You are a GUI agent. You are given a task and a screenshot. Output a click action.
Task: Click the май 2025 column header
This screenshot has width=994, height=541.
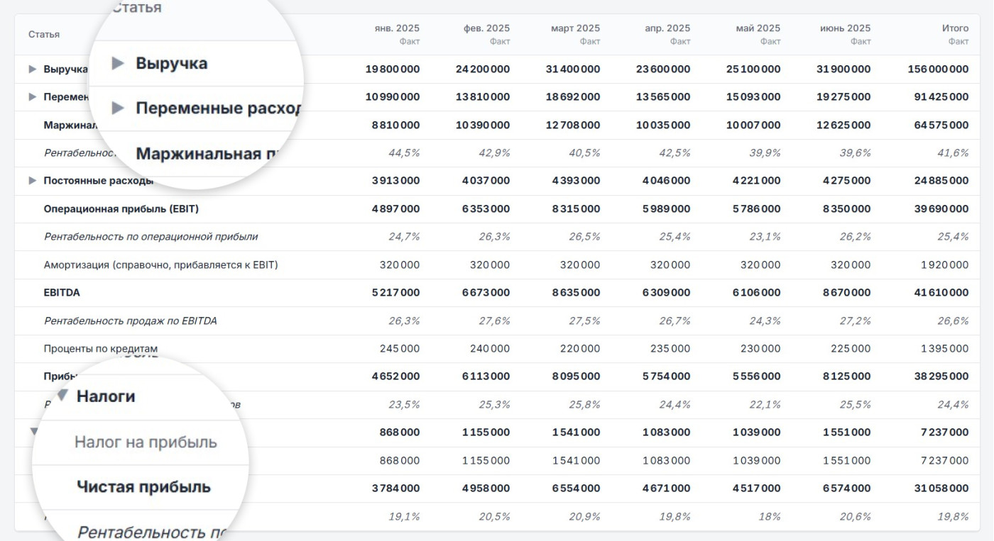pyautogui.click(x=758, y=28)
